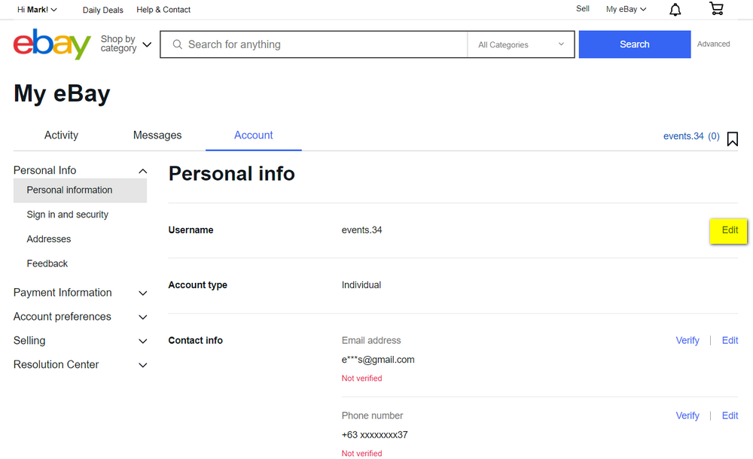The height and width of the screenshot is (459, 753).
Task: Collapse the Personal Info section
Action: pos(81,171)
